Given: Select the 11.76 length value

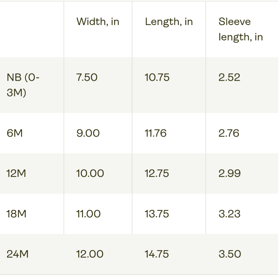Looking at the screenshot, I should coord(156,133).
